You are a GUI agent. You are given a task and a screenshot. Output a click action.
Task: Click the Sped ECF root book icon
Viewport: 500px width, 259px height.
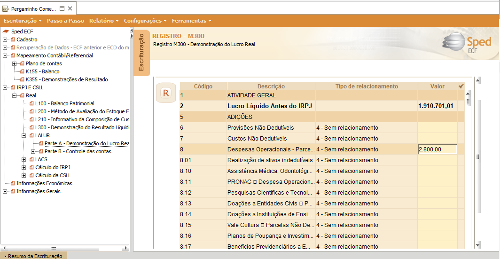click(6, 31)
